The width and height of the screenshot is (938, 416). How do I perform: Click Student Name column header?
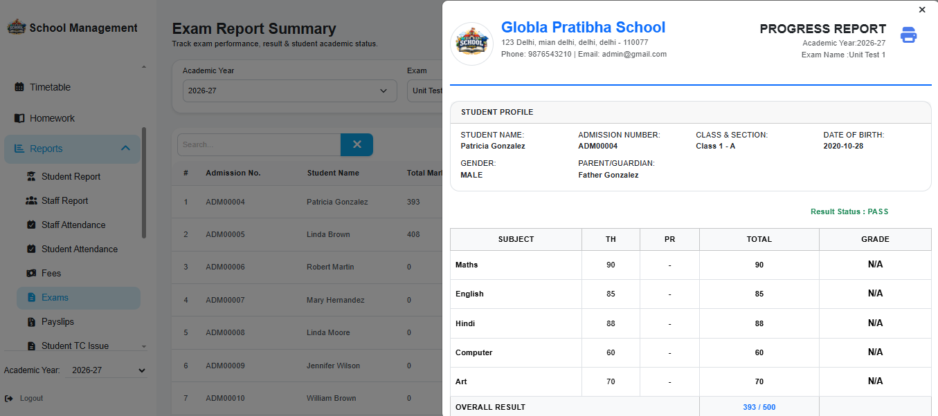pos(333,173)
